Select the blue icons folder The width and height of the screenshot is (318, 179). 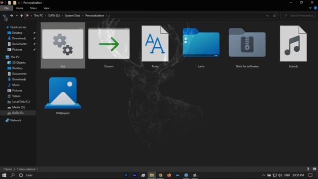(201, 43)
